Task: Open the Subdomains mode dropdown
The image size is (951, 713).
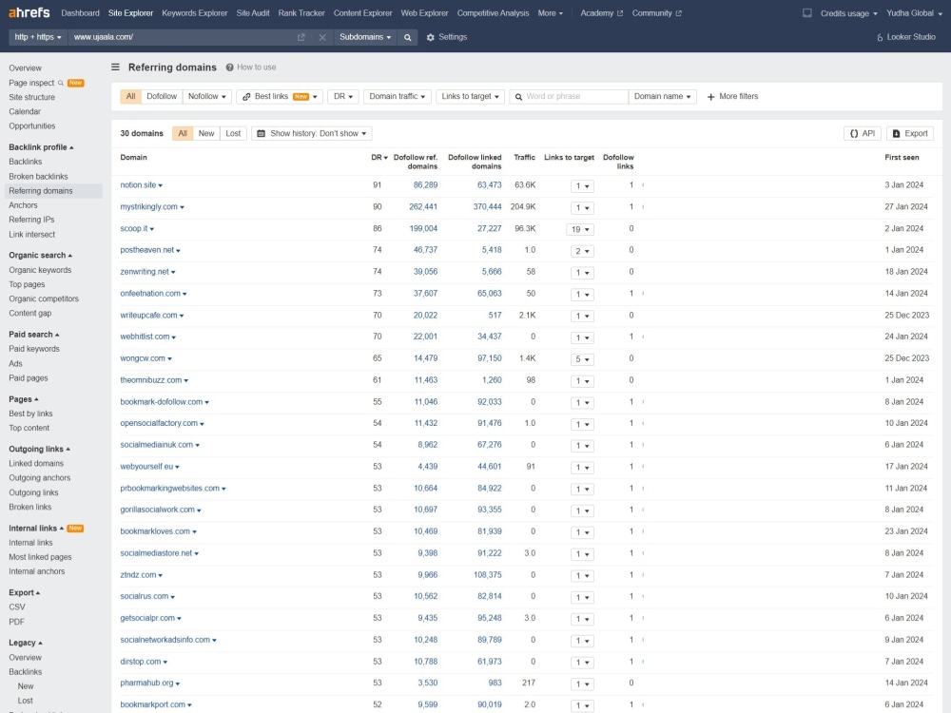Action: (x=364, y=37)
